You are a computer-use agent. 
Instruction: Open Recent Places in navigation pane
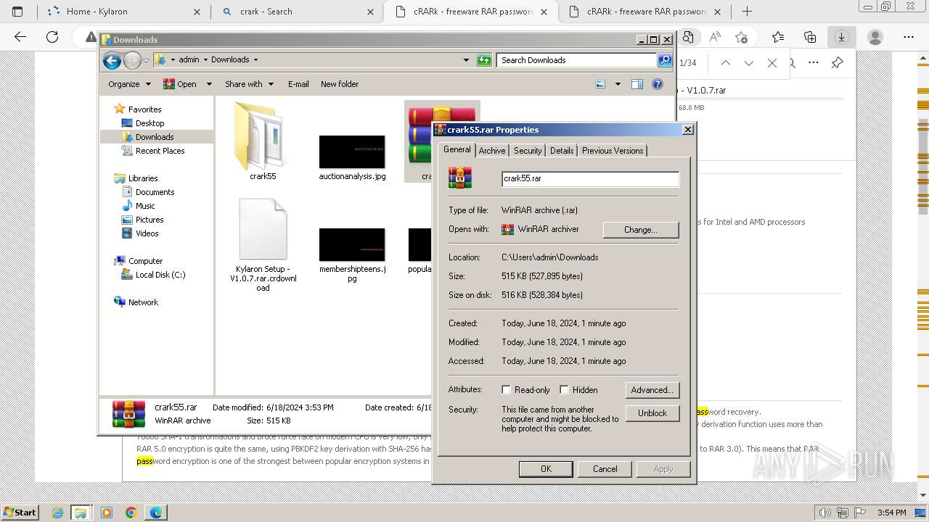pos(160,151)
